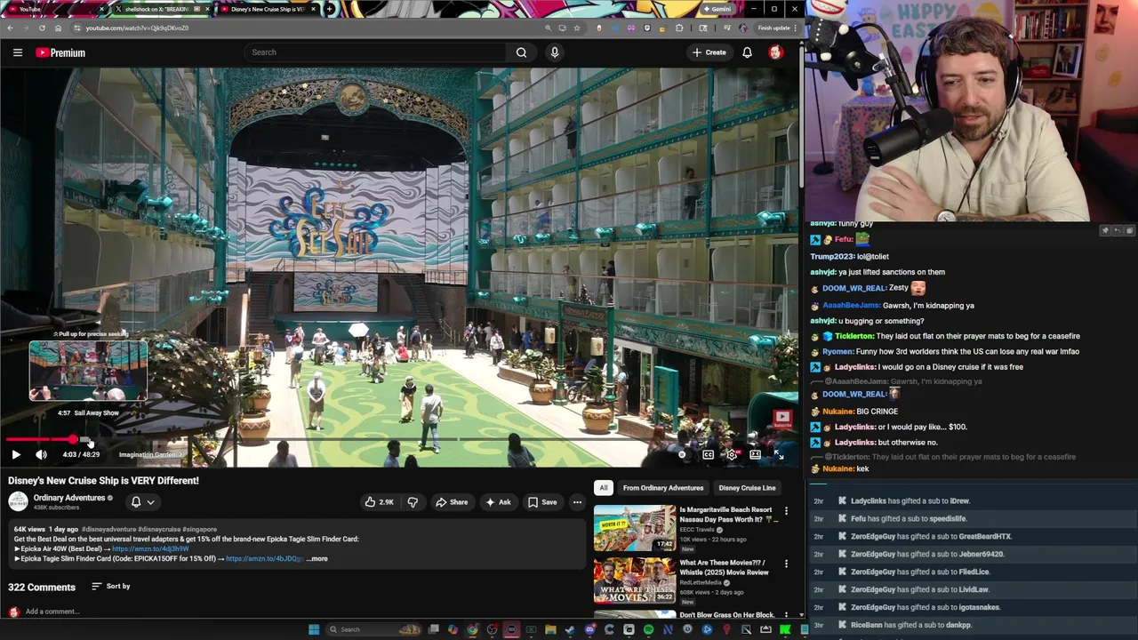1138x640 pixels.
Task: Expand the Imagination Garden chapter list
Action: coord(150,454)
